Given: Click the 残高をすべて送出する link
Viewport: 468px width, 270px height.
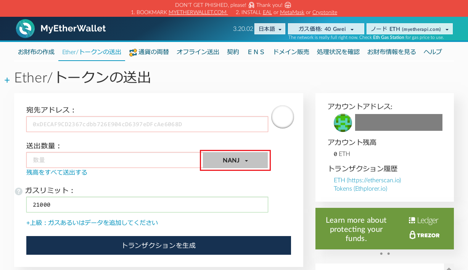Looking at the screenshot, I should [57, 172].
